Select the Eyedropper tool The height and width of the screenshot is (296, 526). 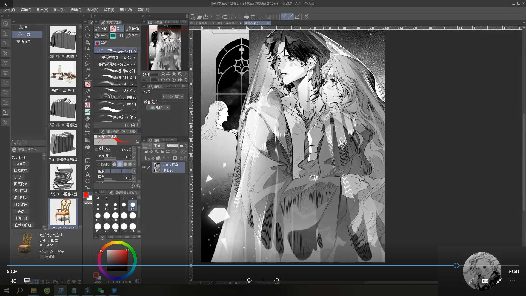click(88, 77)
